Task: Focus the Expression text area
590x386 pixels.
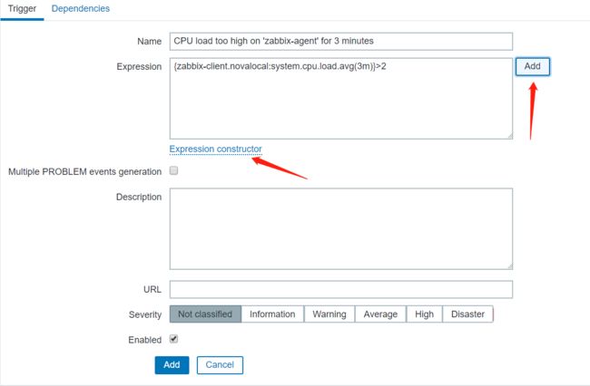Action: (341, 99)
